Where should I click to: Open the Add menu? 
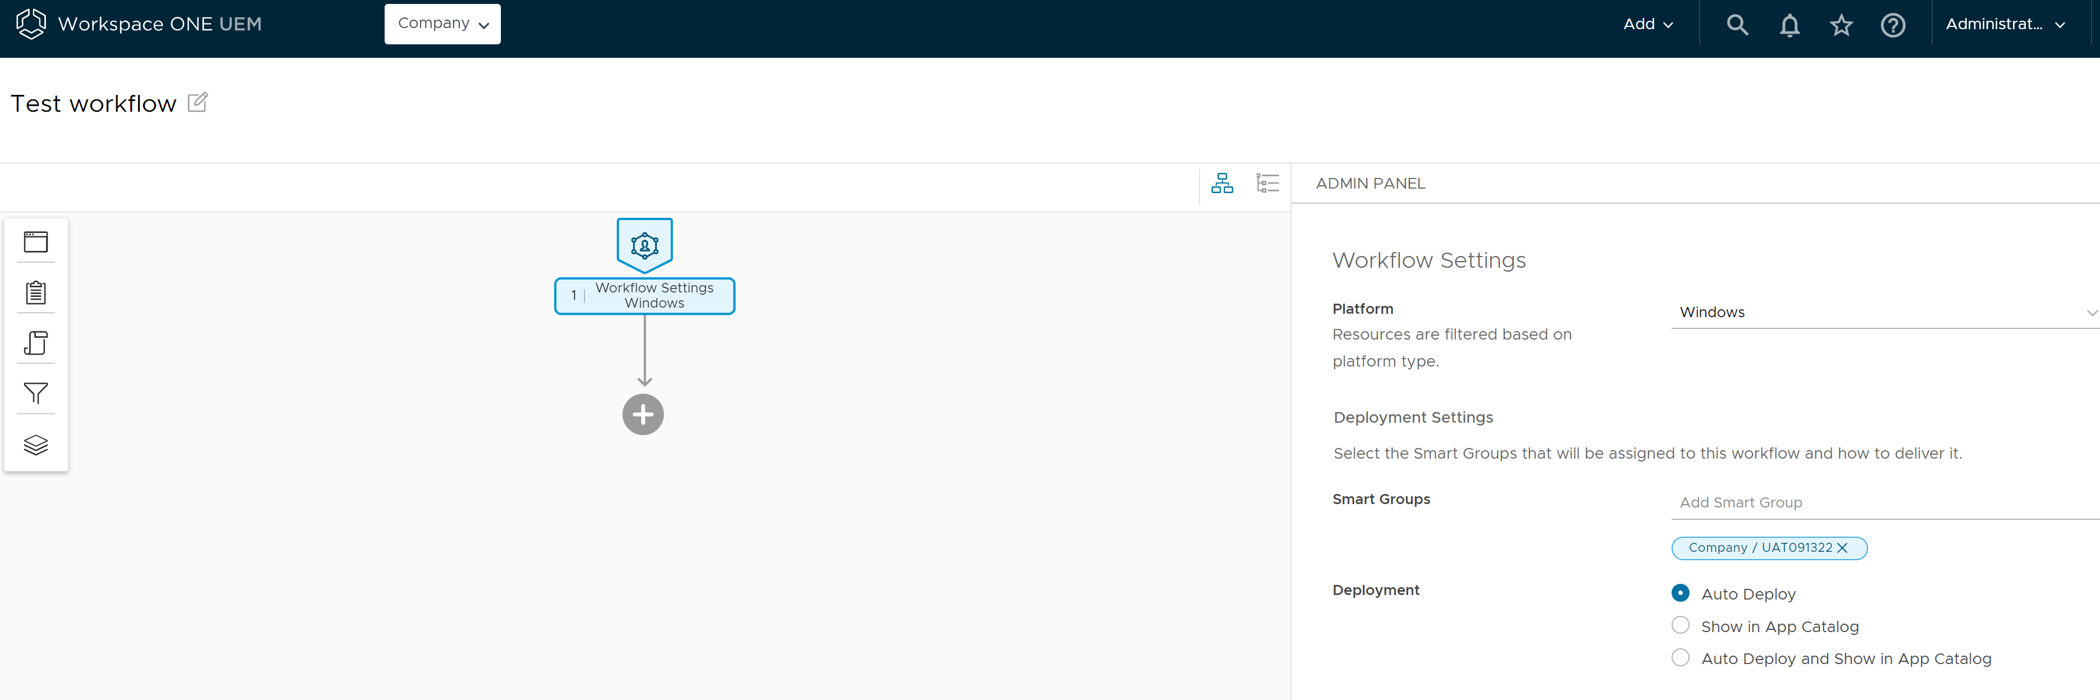pos(1647,25)
